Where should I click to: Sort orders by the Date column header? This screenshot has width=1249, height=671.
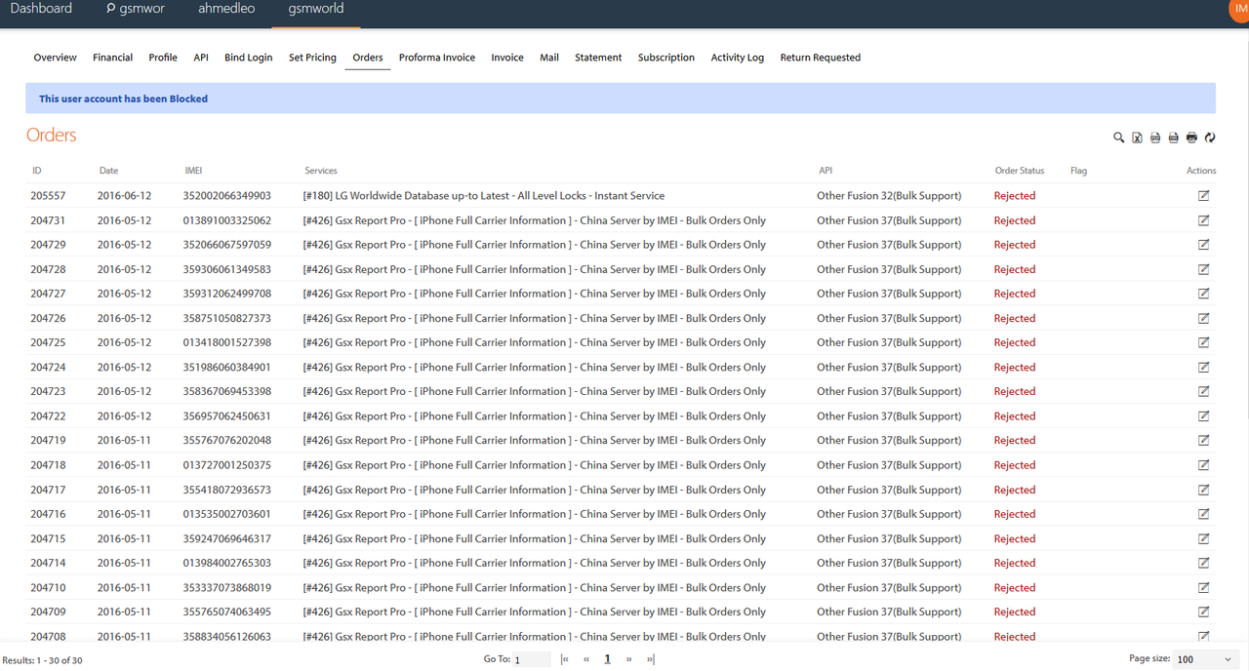point(108,171)
